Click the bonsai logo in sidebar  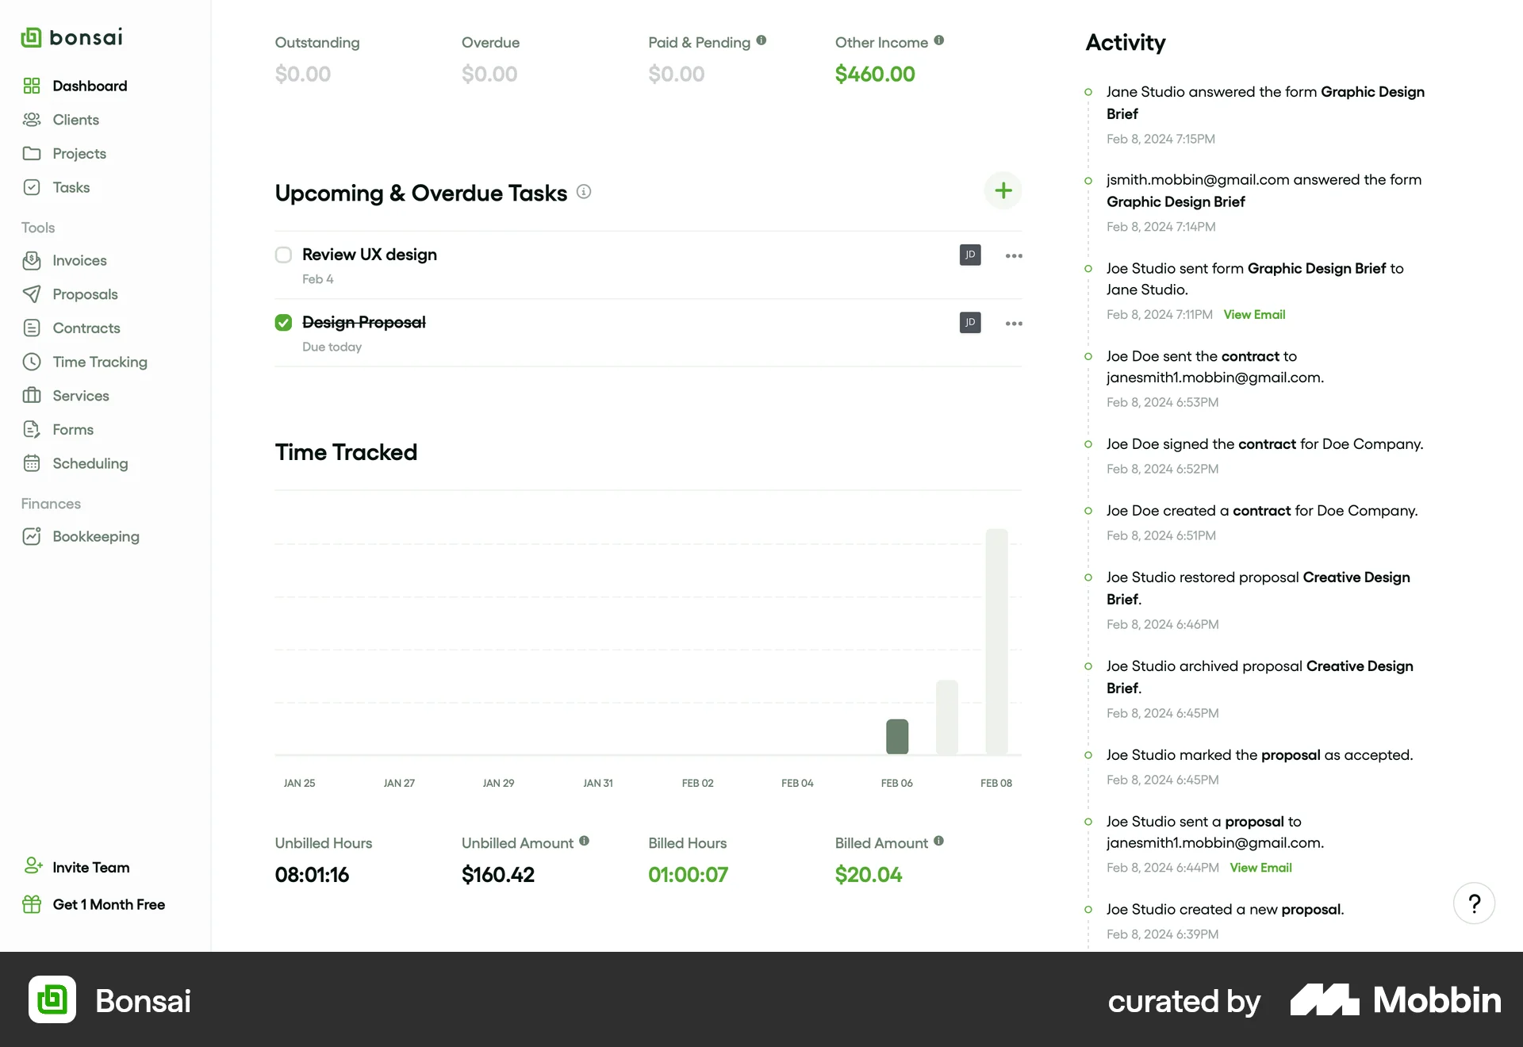pos(72,37)
